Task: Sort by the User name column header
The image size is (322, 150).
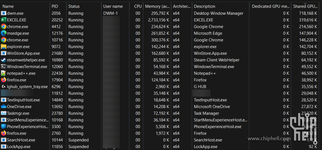Action: (115, 6)
